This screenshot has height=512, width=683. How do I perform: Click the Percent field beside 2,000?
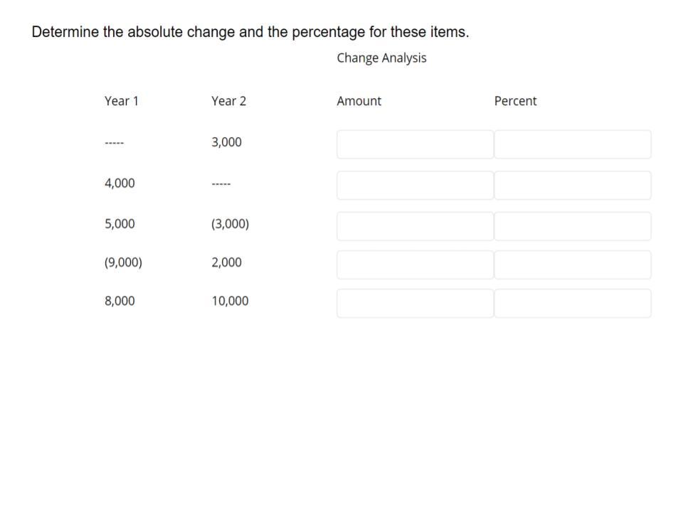[x=573, y=265]
